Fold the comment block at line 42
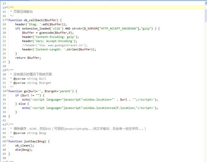The height and width of the screenshot is (162, 207). click(x=7, y=124)
